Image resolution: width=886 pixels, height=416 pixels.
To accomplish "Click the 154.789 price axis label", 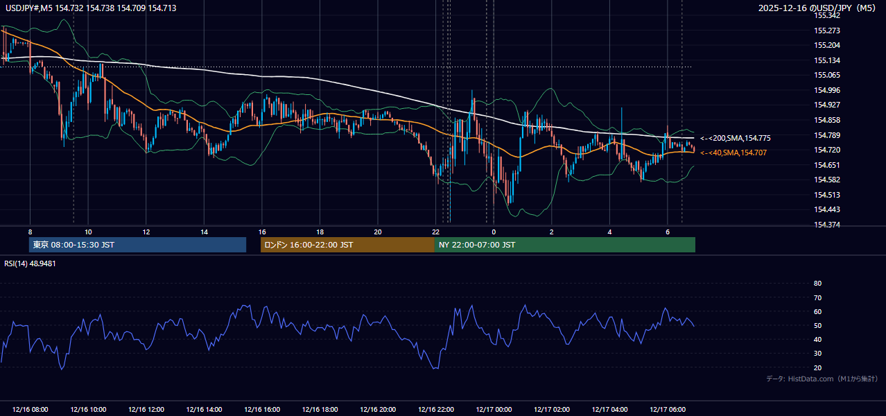I will click(826, 135).
